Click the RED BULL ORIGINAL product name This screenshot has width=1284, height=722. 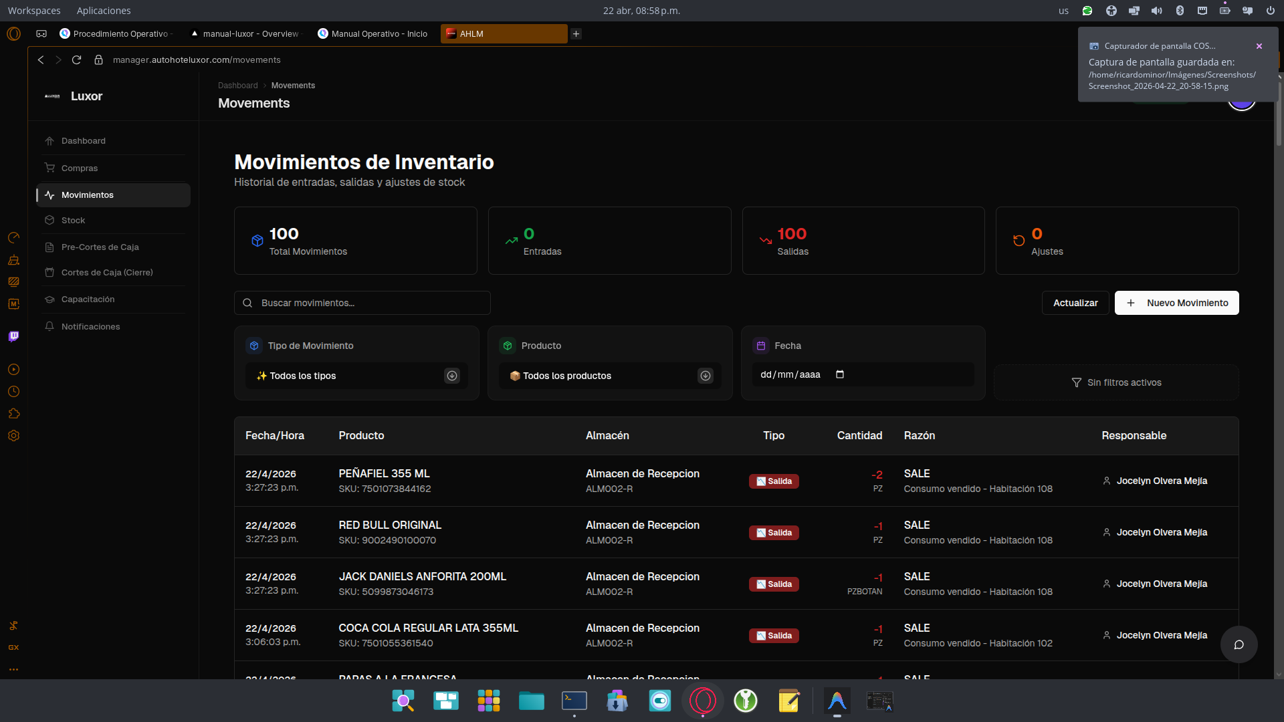(390, 525)
